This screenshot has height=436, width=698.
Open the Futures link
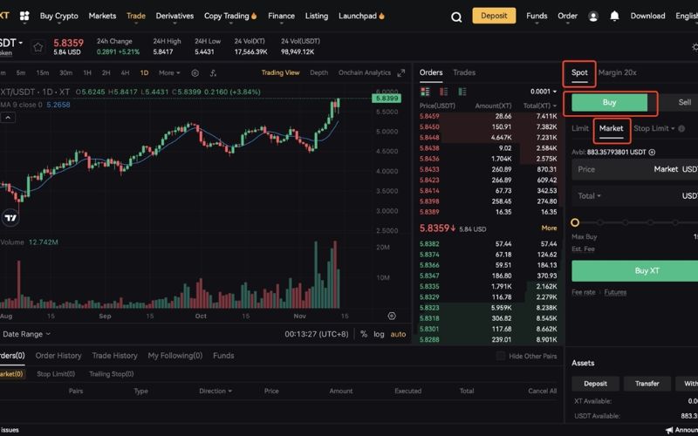click(615, 292)
